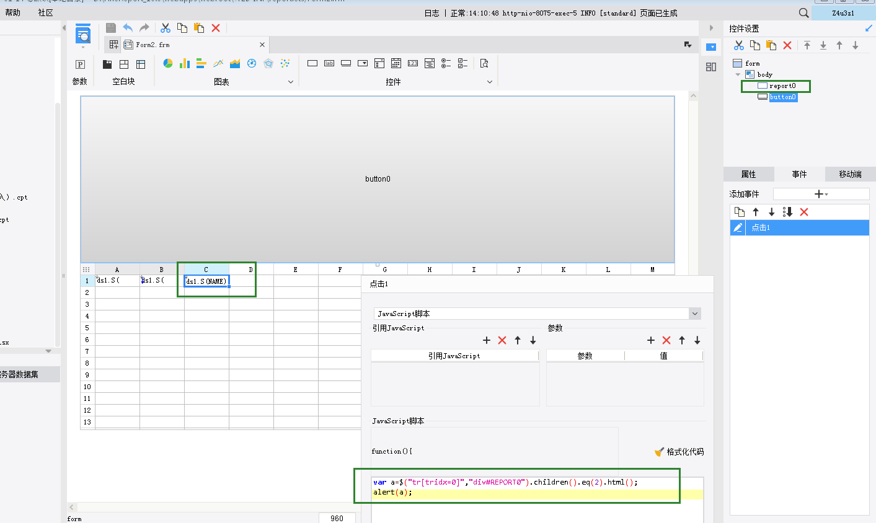
Task: Click the search query widget icon
Action: point(484,63)
